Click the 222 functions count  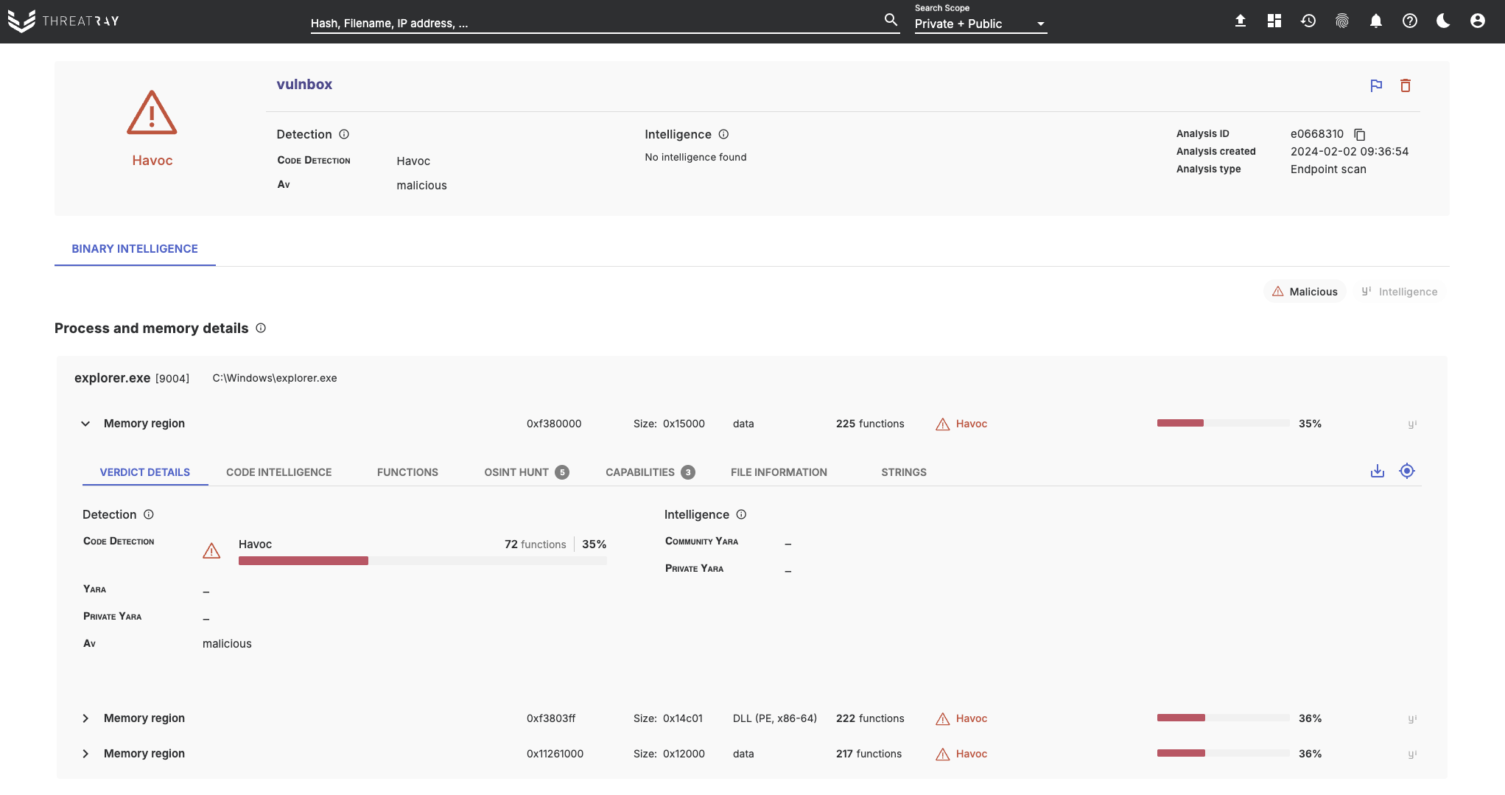point(870,718)
